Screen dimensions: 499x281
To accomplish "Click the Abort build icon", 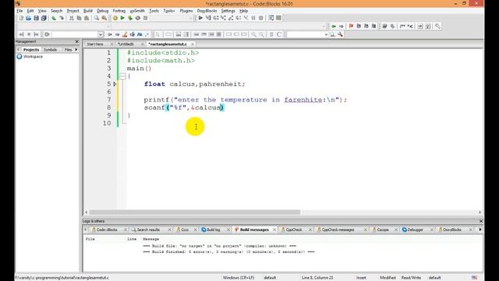I will pos(146,18).
